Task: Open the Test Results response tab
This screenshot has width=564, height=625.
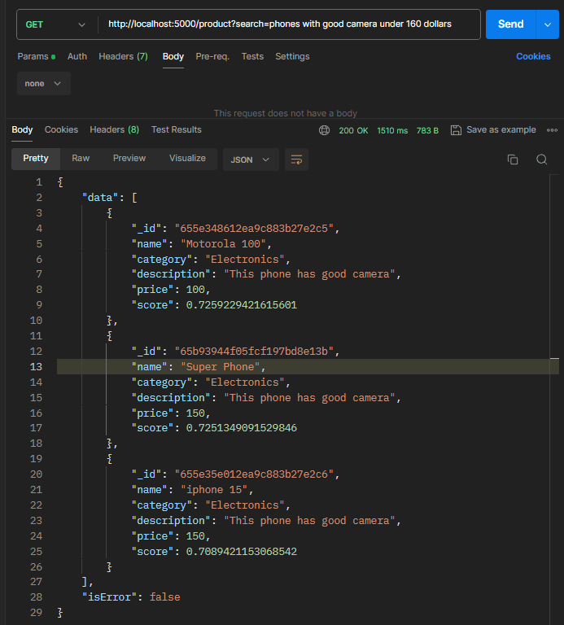Action: click(176, 129)
